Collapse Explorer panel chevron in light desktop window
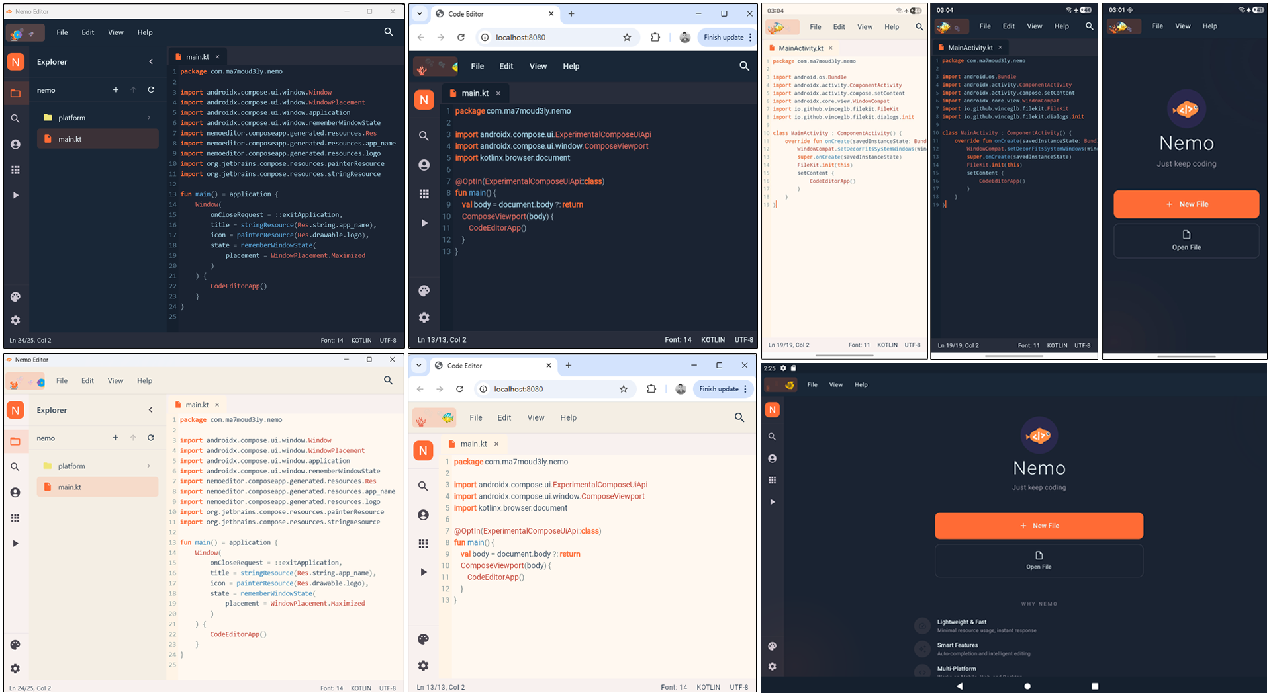Image resolution: width=1271 pixels, height=697 pixels. pyautogui.click(x=151, y=410)
